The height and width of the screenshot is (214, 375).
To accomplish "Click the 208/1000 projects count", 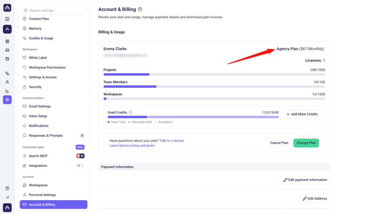I will [x=318, y=70].
